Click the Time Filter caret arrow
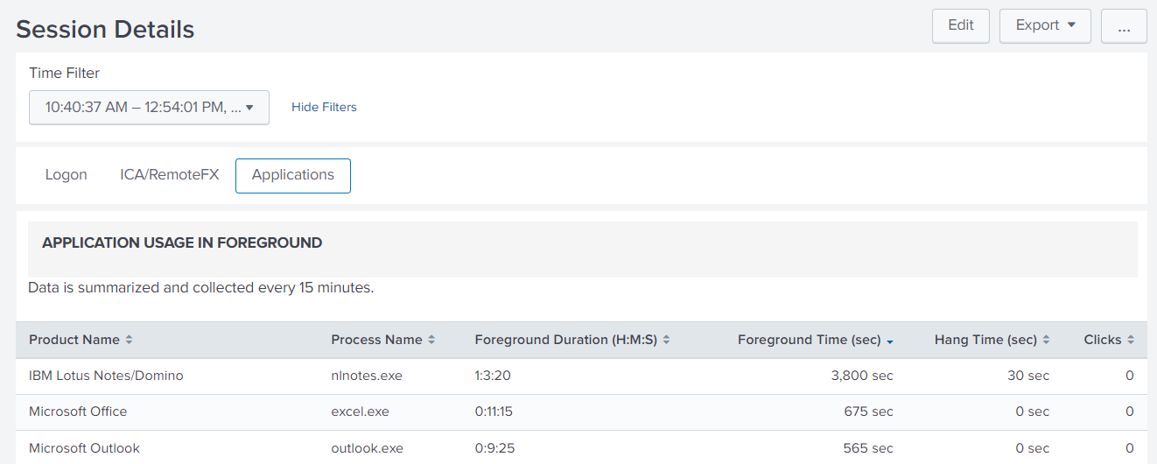This screenshot has height=464, width=1157. pos(249,109)
